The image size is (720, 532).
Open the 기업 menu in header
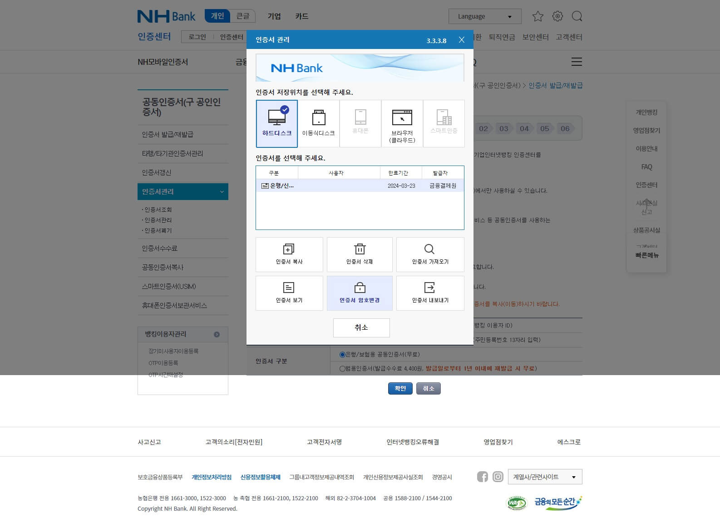click(274, 16)
